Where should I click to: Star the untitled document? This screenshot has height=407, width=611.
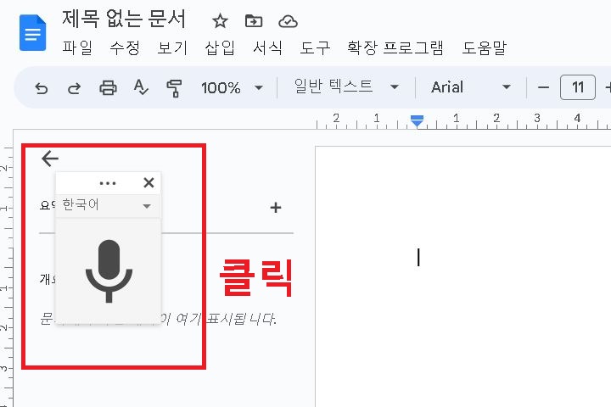coord(220,21)
